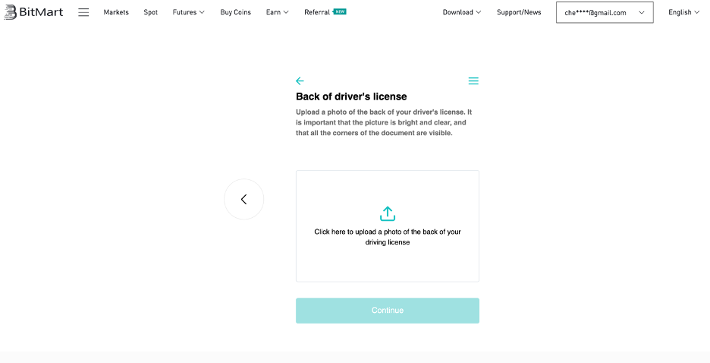Open the teal three-line menu icon
Viewport: 710px width, 363px height.
[x=473, y=81]
